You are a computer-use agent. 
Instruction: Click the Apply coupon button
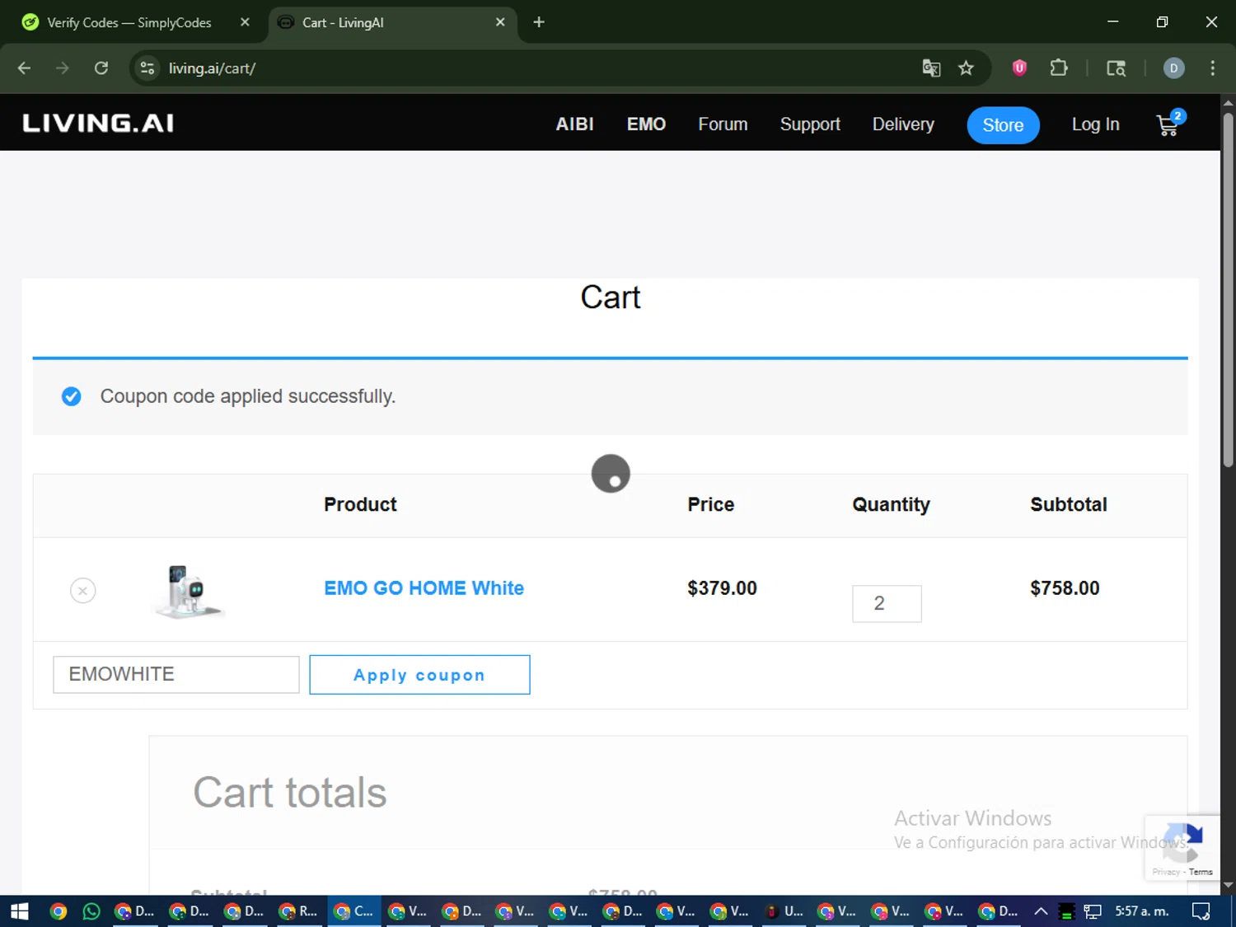[419, 675]
